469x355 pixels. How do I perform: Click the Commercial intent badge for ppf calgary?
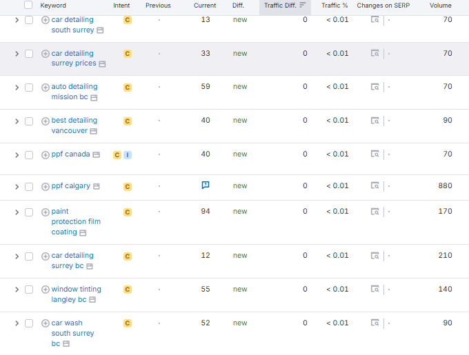pyautogui.click(x=128, y=187)
